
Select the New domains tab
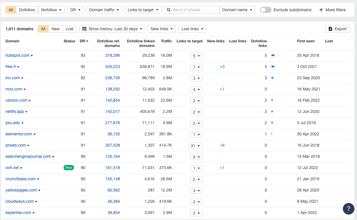[55, 29]
